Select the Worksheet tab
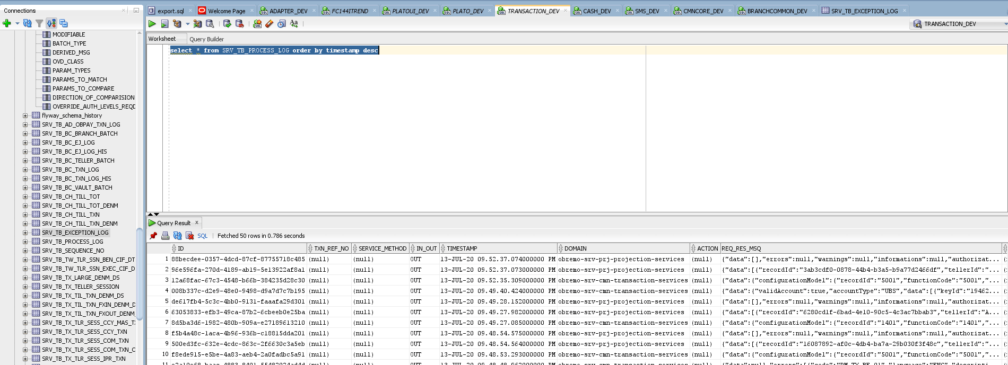This screenshot has width=1008, height=365. coord(162,39)
